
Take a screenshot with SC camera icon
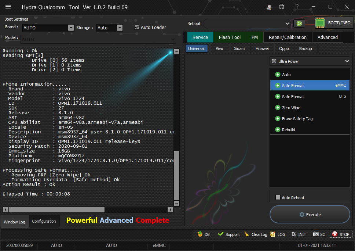(x=316, y=234)
